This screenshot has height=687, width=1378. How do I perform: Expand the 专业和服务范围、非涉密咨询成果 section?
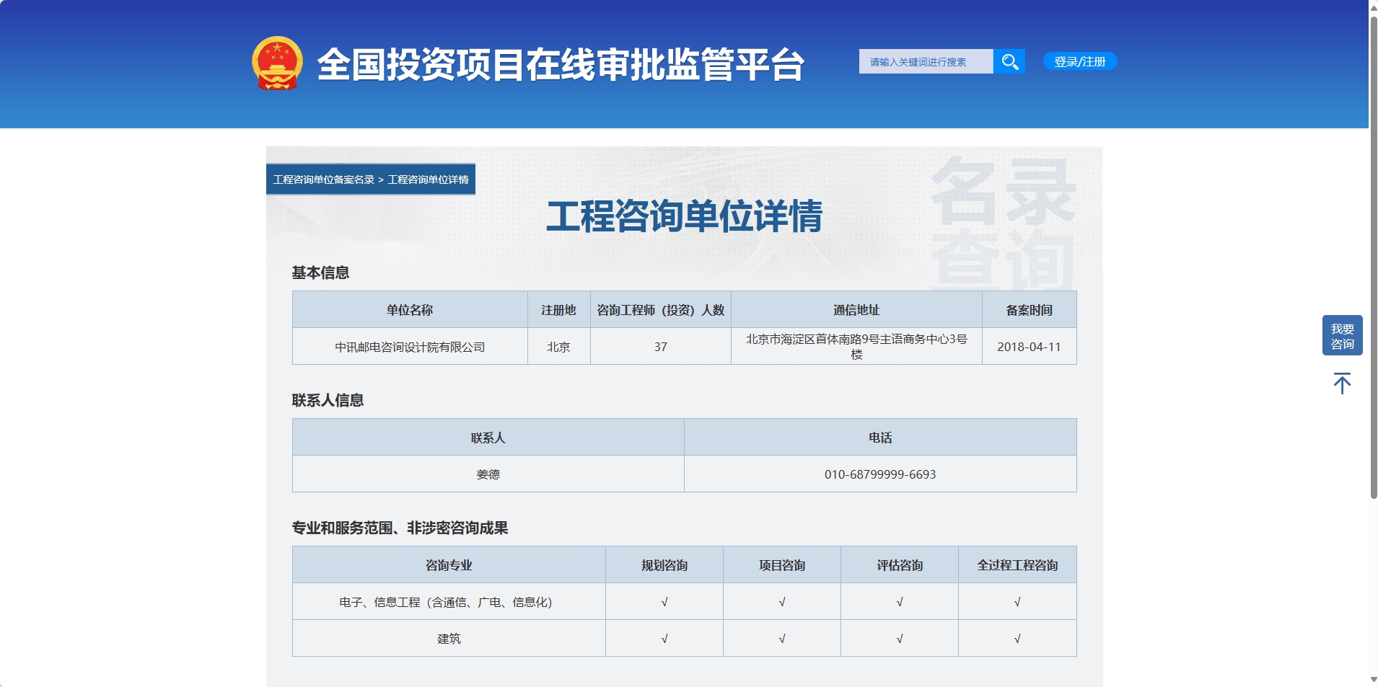[400, 527]
